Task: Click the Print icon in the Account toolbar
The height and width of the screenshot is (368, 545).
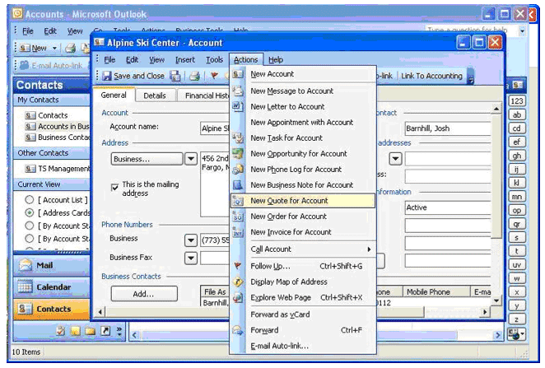Action: (193, 76)
